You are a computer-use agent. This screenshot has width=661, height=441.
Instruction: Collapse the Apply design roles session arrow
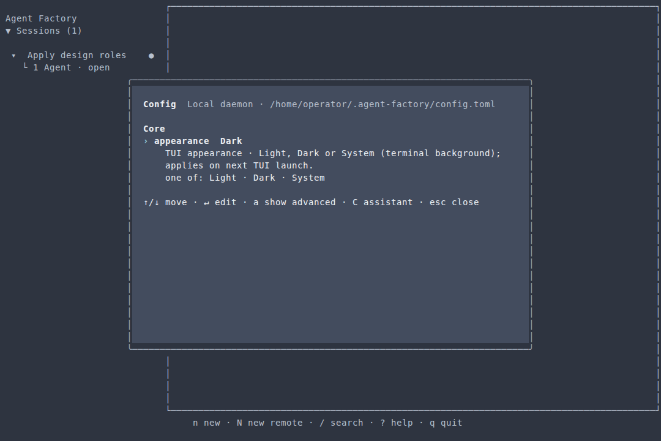pos(13,56)
